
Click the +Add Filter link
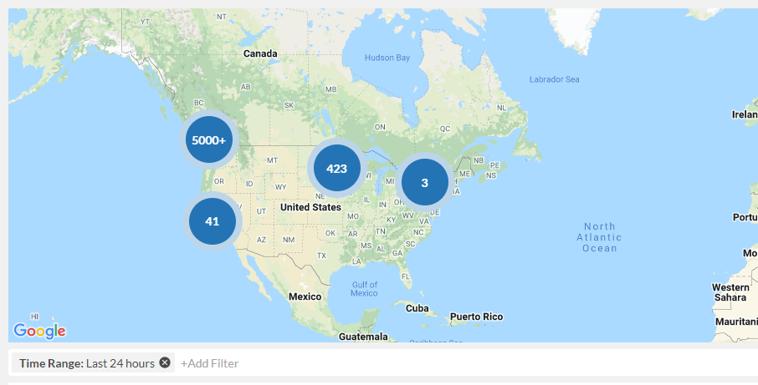[x=209, y=363]
